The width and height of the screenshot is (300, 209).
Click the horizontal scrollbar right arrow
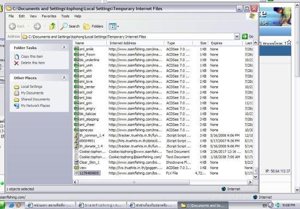[x=250, y=182]
